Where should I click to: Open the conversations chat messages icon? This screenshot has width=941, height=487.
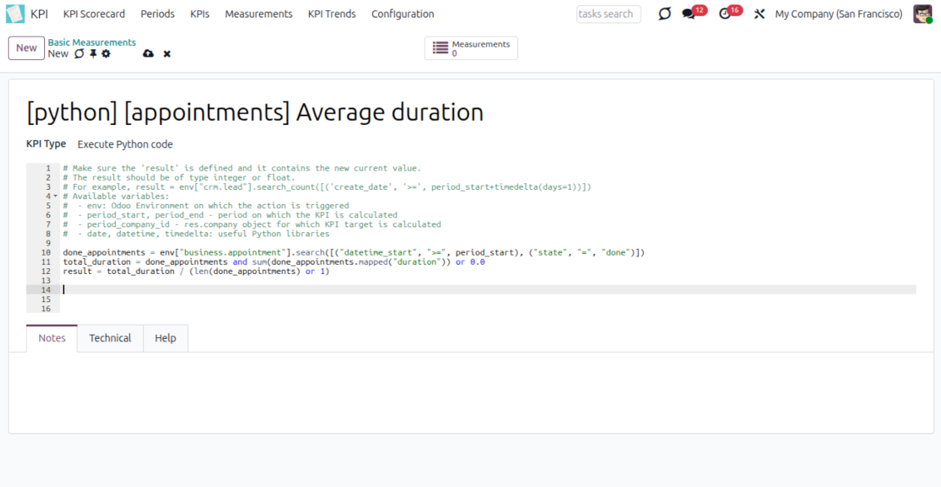[x=689, y=14]
